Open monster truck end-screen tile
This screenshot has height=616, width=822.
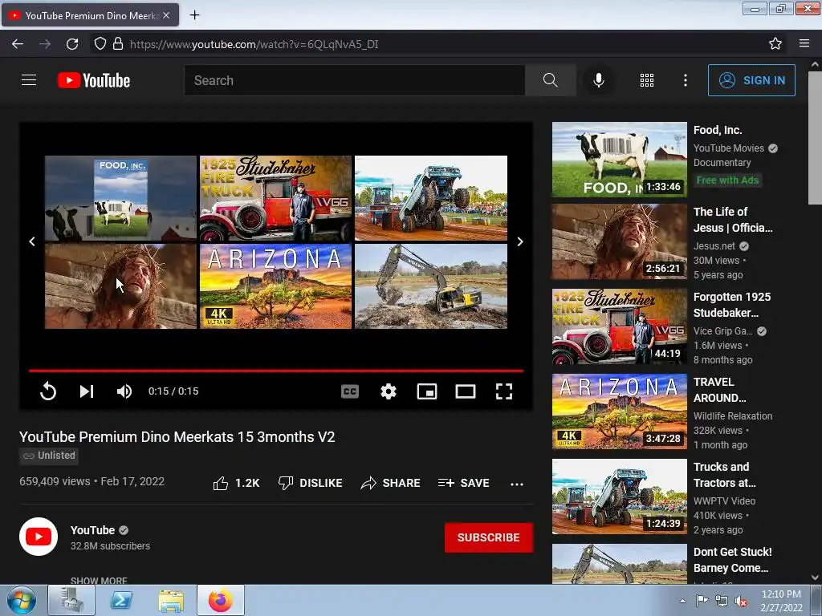[431, 198]
